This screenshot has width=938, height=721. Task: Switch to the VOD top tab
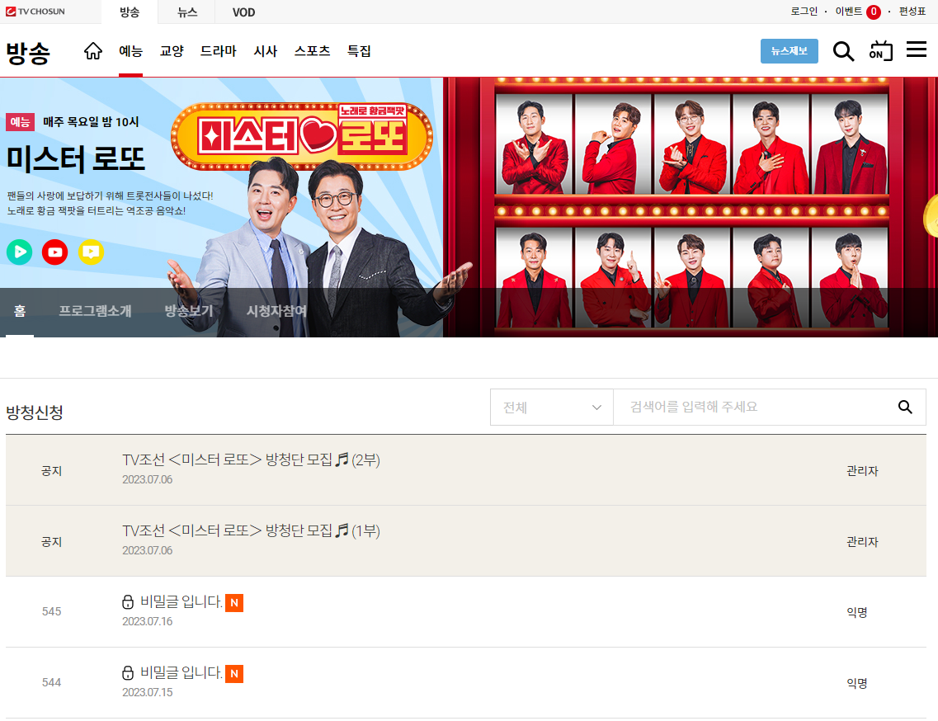point(243,12)
